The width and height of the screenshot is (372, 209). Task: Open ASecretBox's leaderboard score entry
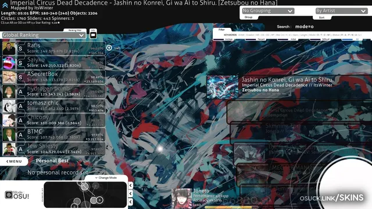point(54,77)
